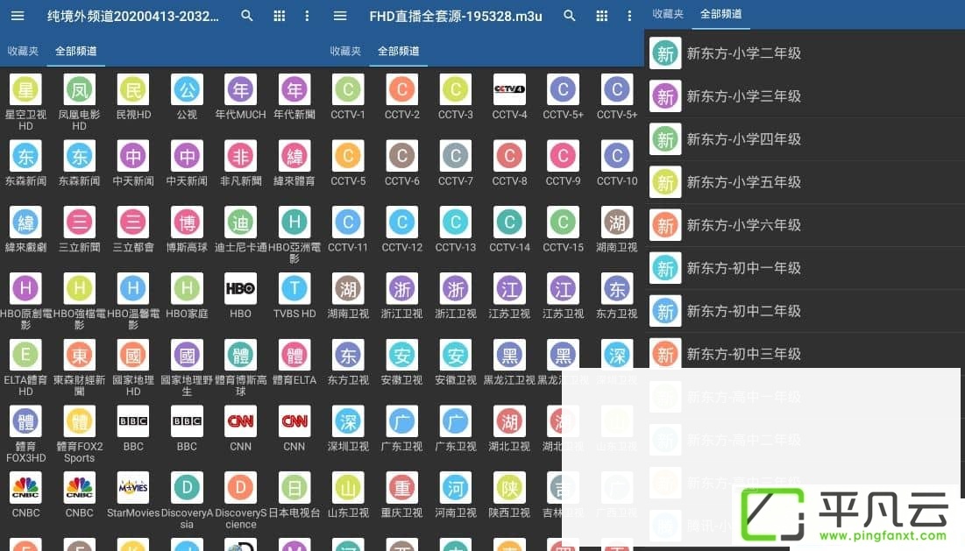Image resolution: width=965 pixels, height=551 pixels.
Task: Select 民视HD channel icon
Action: pyautogui.click(x=133, y=89)
